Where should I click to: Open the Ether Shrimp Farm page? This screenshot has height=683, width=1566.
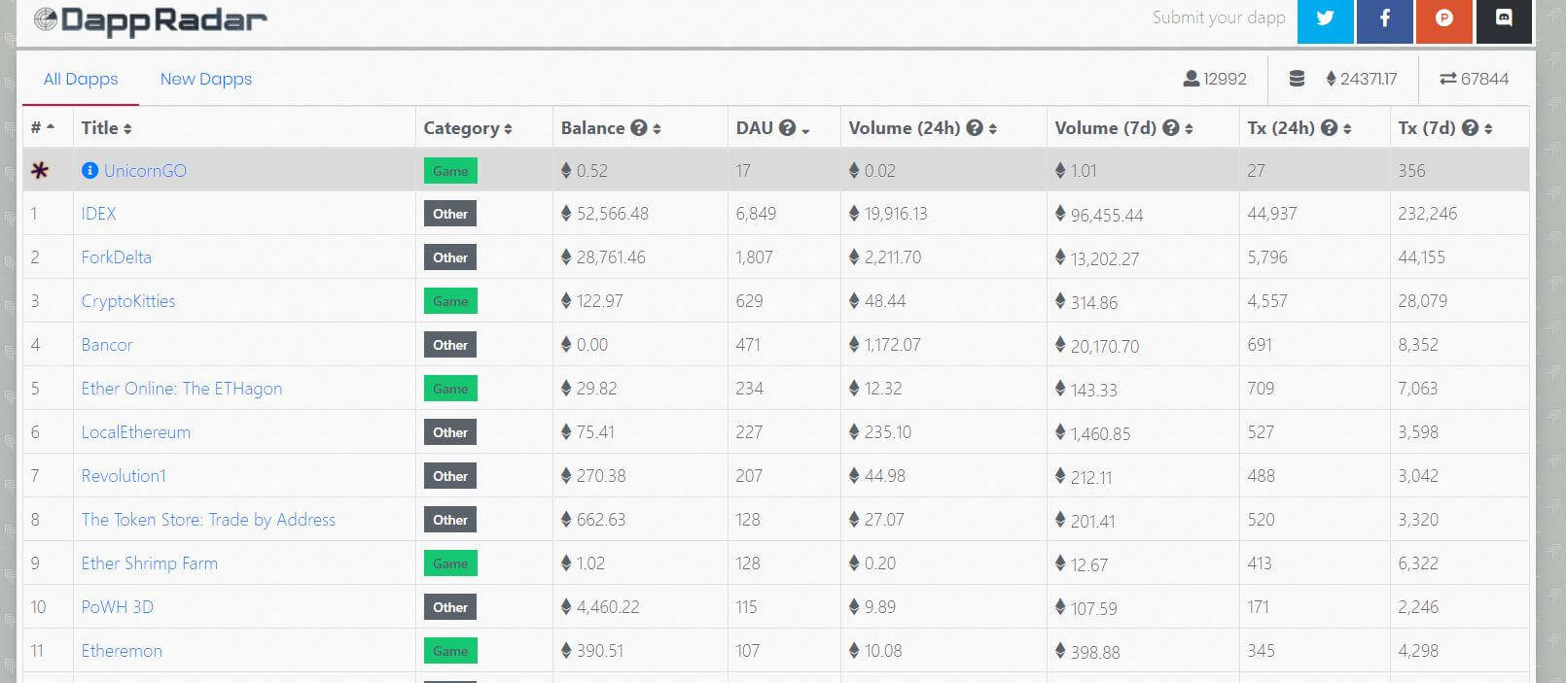point(150,563)
